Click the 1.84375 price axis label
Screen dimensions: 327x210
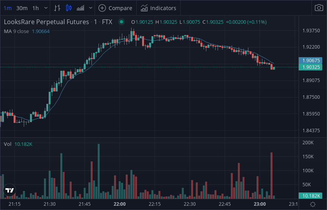click(x=311, y=131)
